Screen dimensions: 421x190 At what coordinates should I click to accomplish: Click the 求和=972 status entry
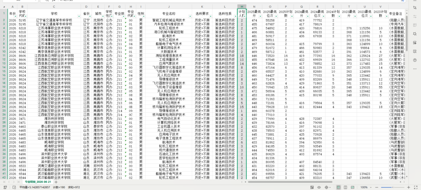coord(74,187)
